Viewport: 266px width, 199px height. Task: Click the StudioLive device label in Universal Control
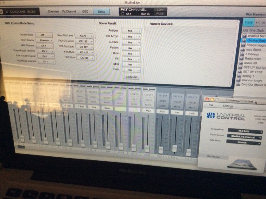(213, 156)
